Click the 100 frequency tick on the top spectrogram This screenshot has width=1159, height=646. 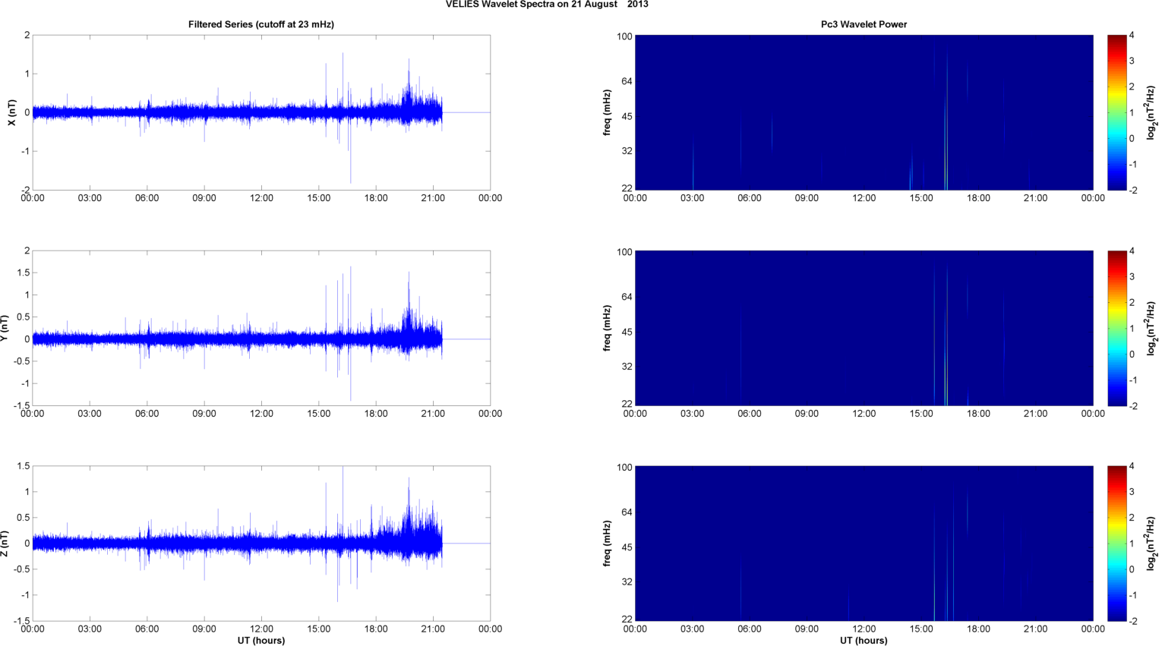624,36
